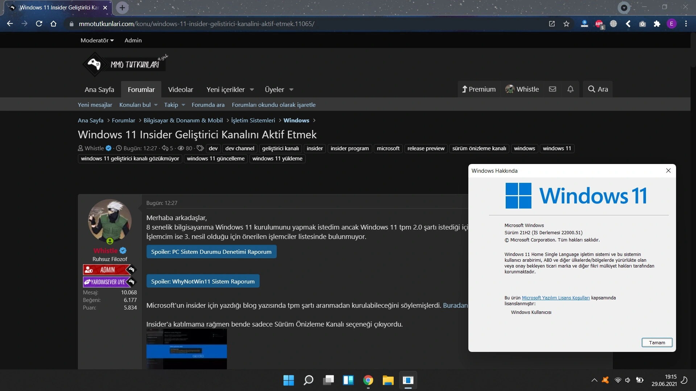This screenshot has width=696, height=391.
Task: Open File Explorer on taskbar
Action: [x=388, y=380]
